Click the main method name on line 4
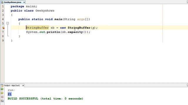 [58, 19]
